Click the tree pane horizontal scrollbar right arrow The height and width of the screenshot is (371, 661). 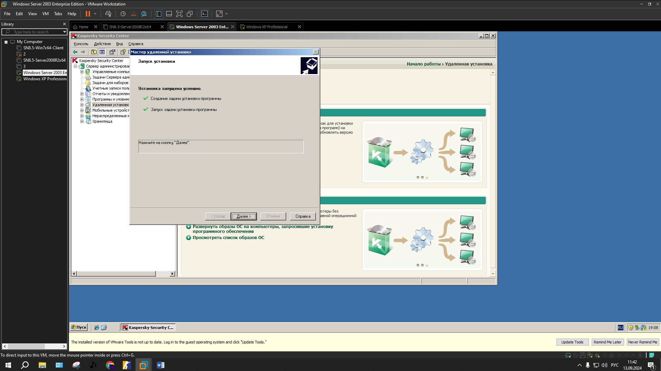(x=172, y=274)
